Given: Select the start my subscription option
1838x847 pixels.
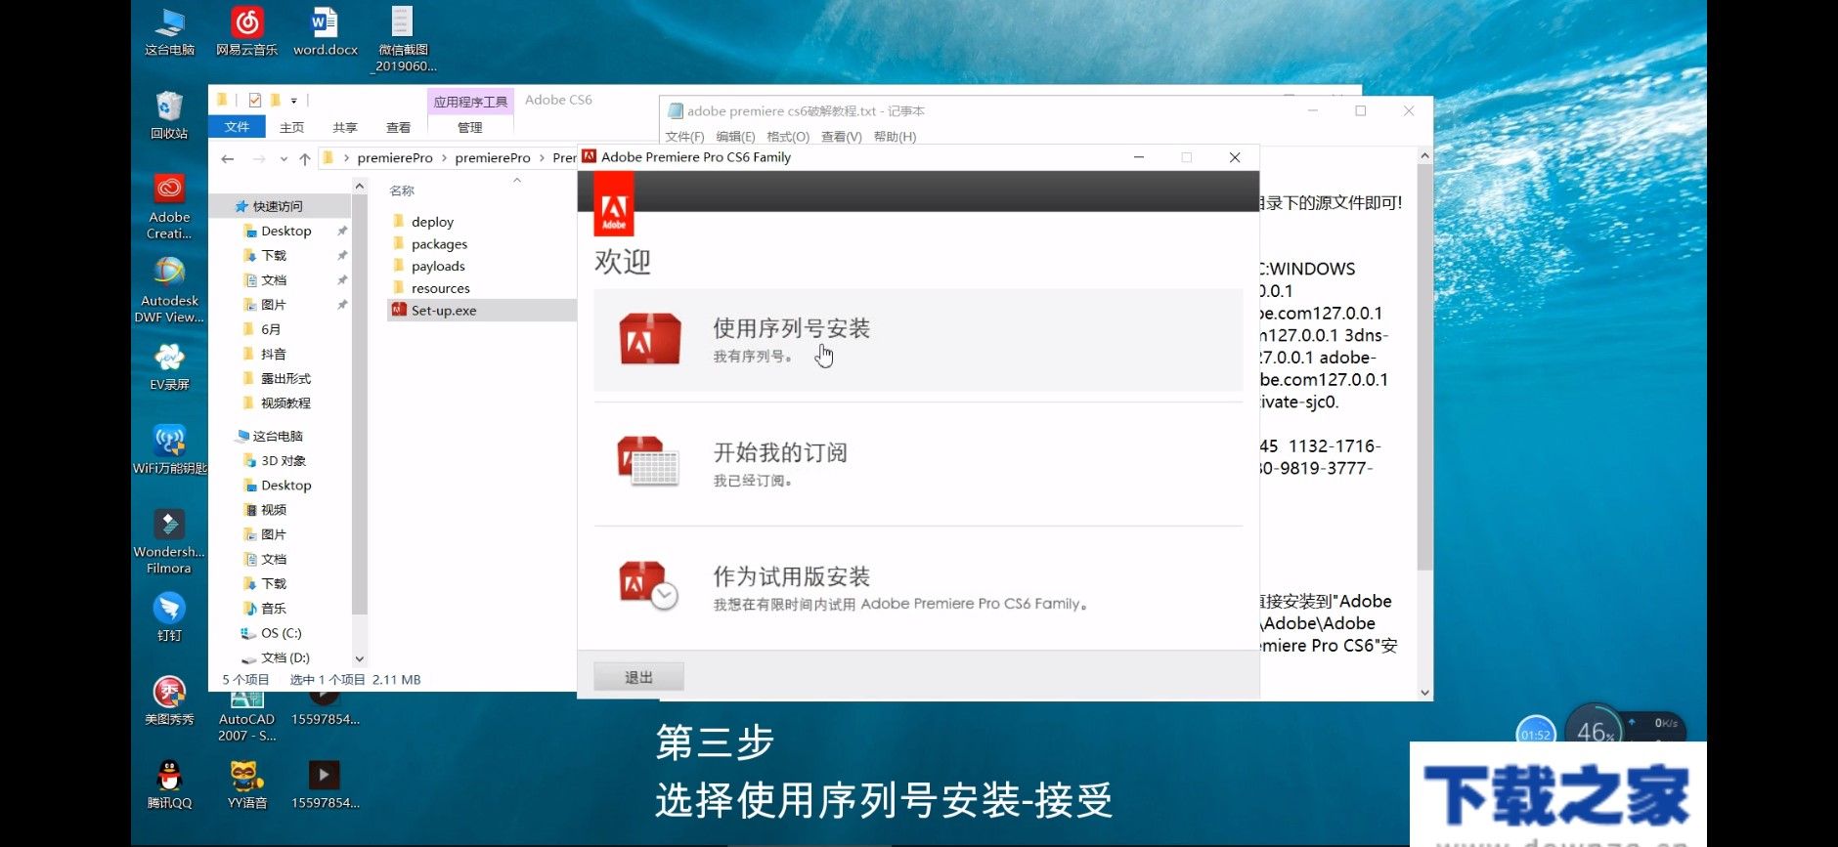Looking at the screenshot, I should click(x=918, y=464).
